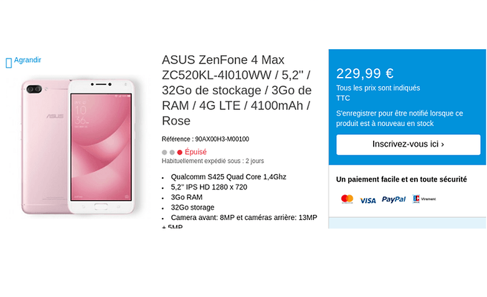Click the Agrandir enlarge icon
Viewport: 487px width, 297px height.
pyautogui.click(x=9, y=62)
